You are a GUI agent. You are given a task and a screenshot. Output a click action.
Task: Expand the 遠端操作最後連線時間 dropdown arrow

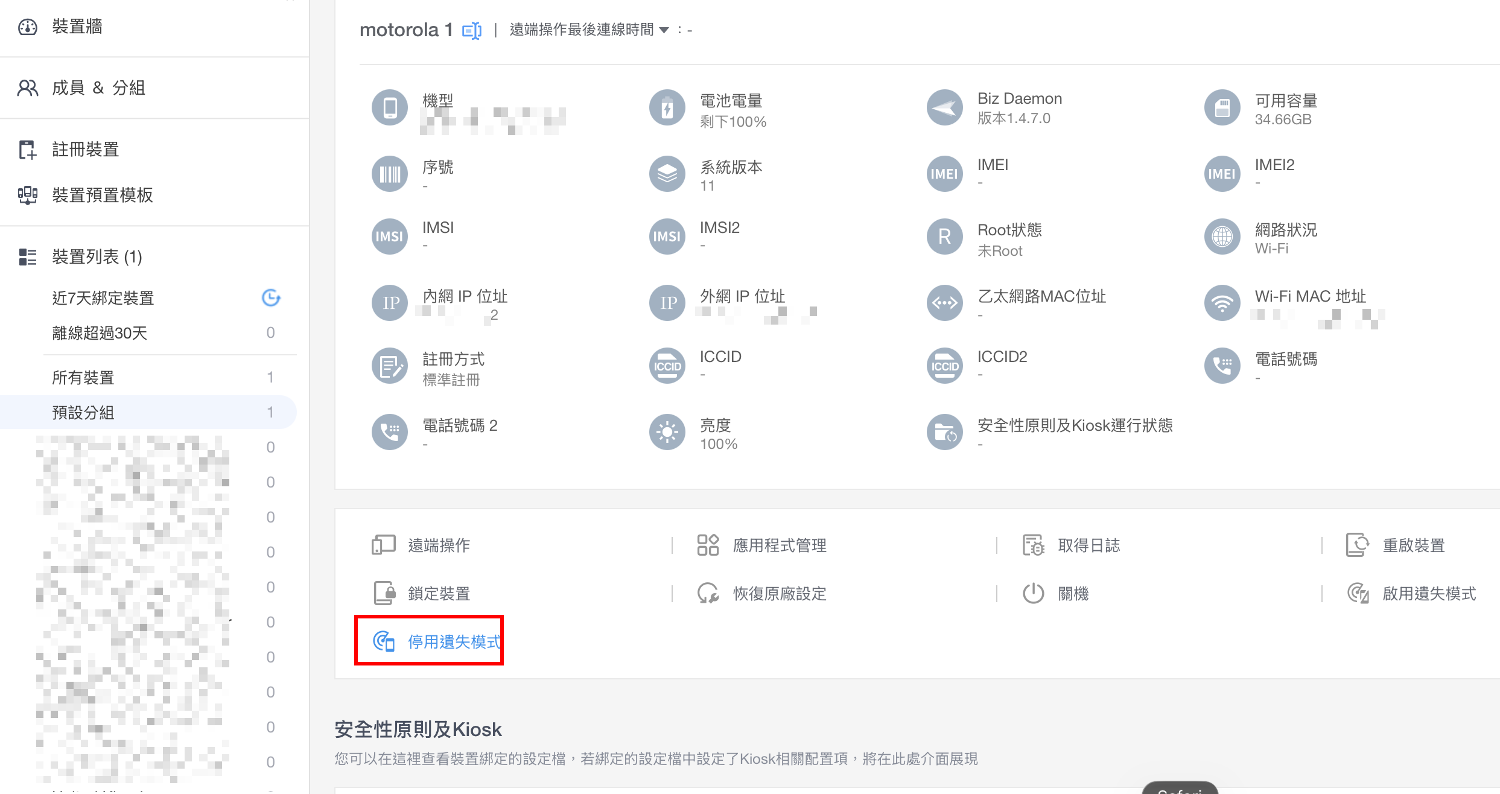click(664, 30)
